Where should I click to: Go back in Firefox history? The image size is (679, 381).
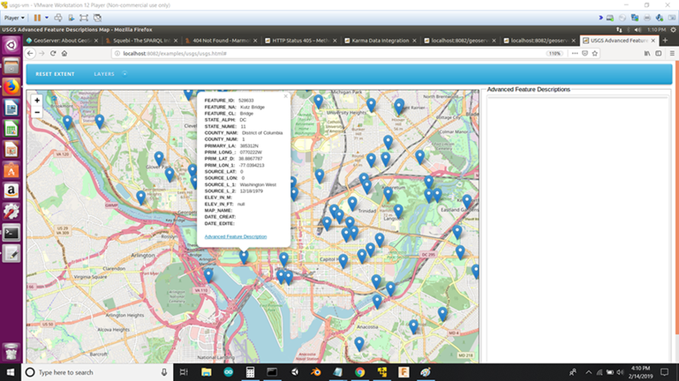coord(30,54)
